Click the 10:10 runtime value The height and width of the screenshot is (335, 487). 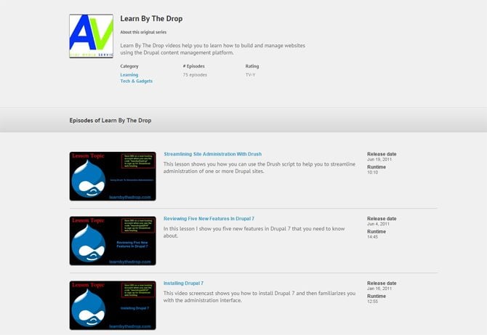coord(372,172)
